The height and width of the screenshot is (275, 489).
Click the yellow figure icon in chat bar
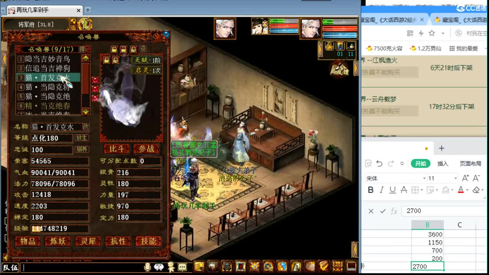click(x=171, y=267)
